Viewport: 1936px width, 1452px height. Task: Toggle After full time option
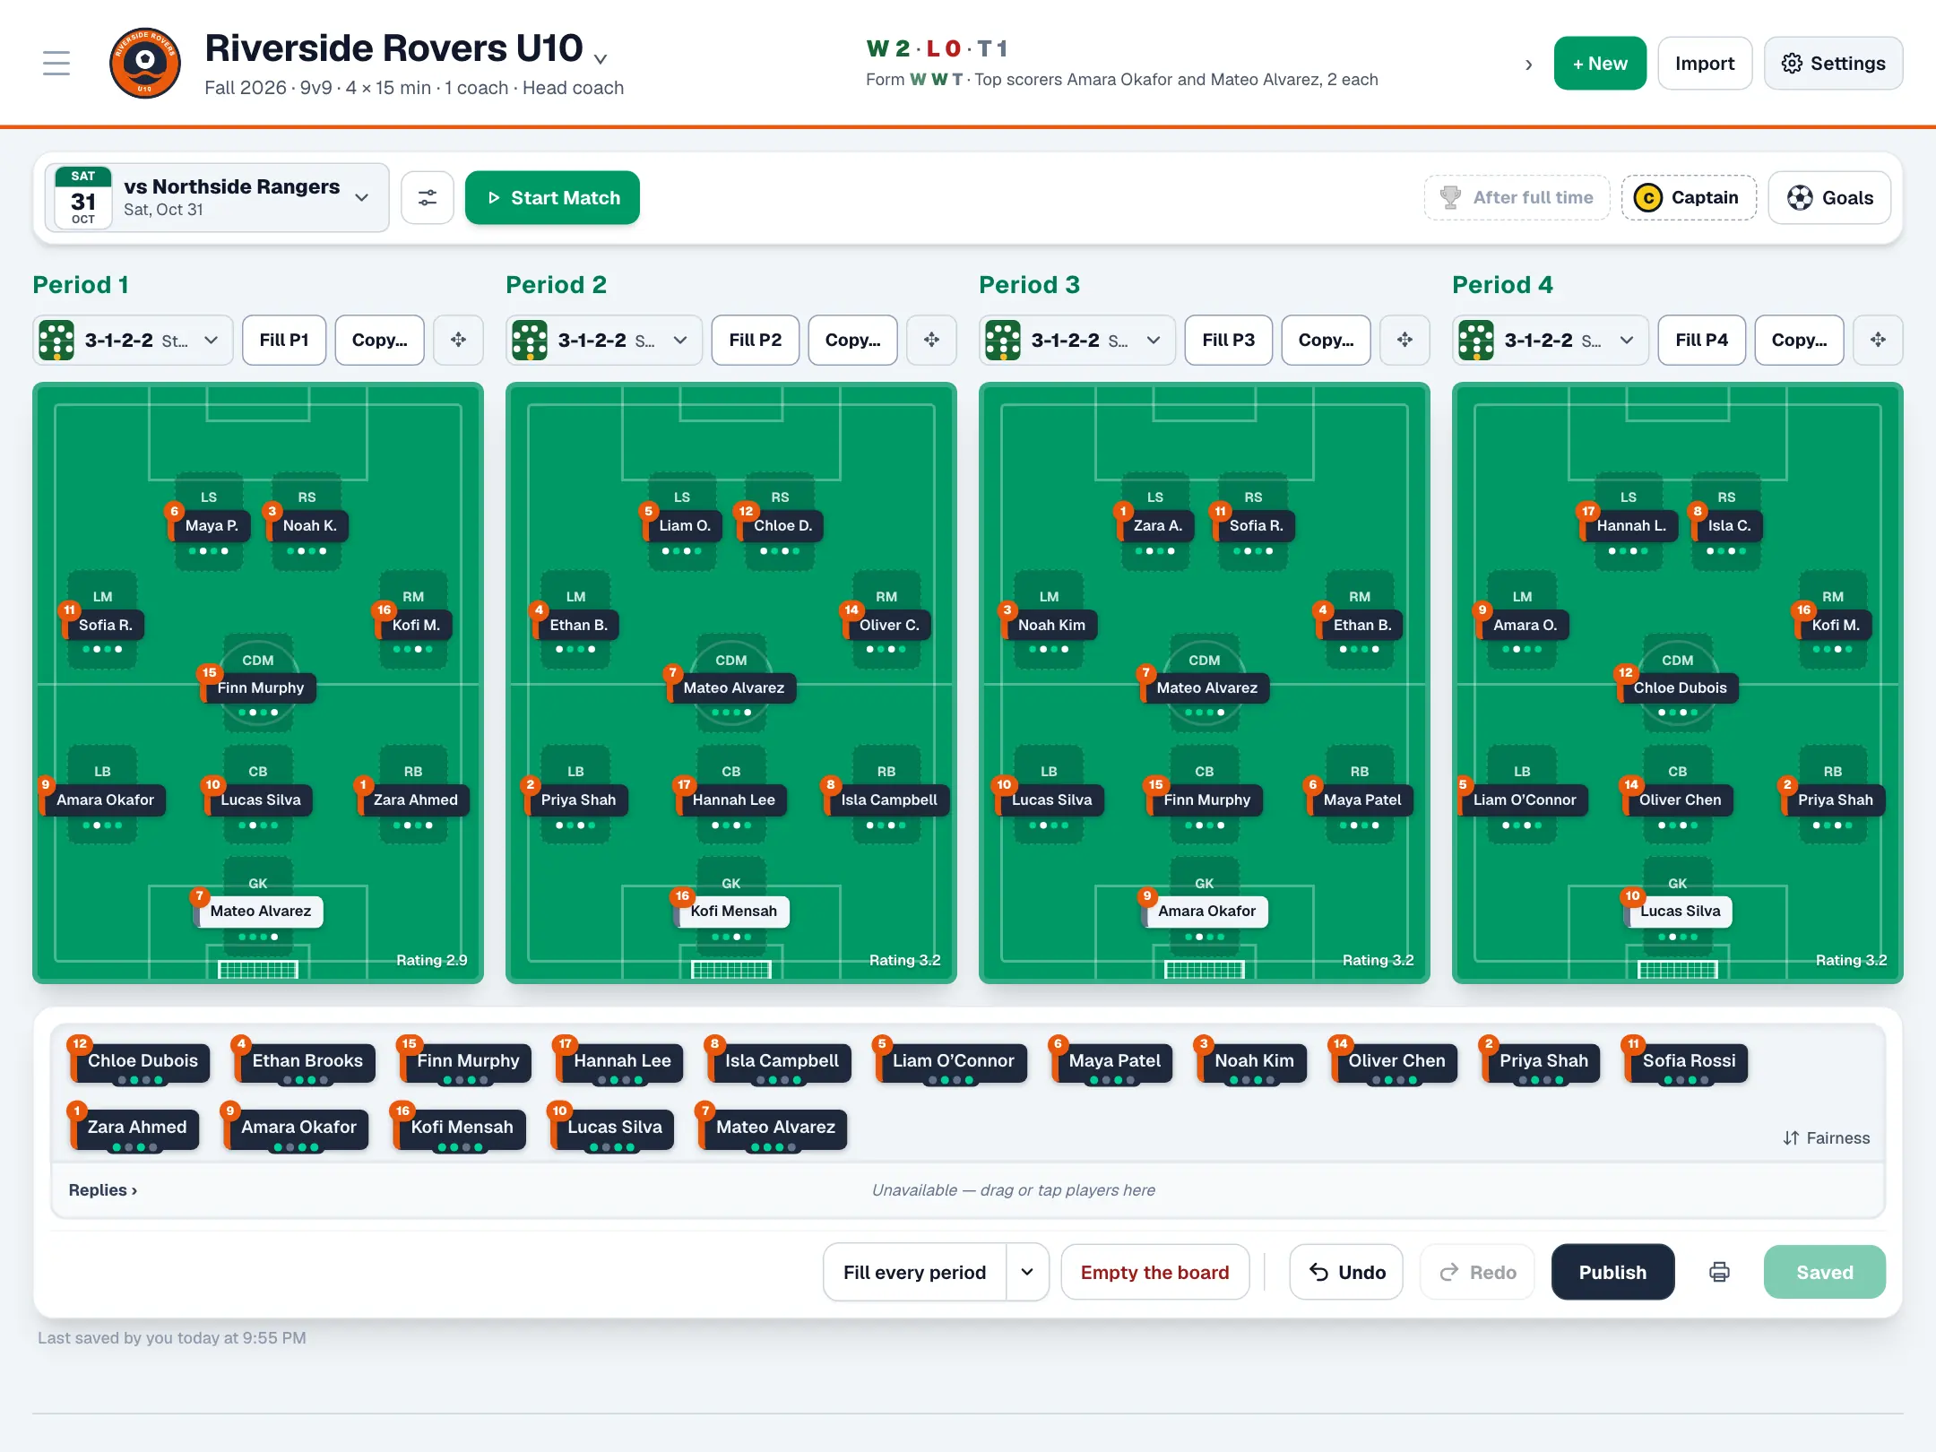1517,198
